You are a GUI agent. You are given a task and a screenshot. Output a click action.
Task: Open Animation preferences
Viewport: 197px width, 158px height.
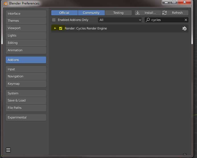pos(26,50)
